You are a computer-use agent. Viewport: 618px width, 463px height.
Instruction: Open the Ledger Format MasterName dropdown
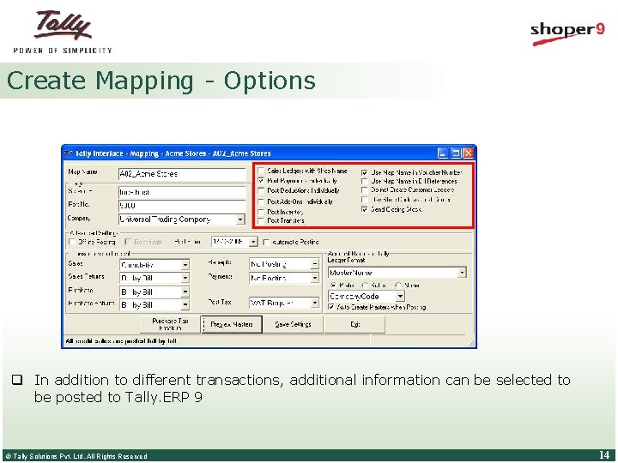[x=462, y=273]
